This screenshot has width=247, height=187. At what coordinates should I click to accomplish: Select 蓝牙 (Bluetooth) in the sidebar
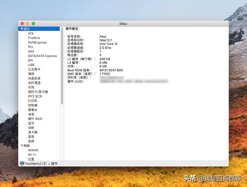pos(31,123)
